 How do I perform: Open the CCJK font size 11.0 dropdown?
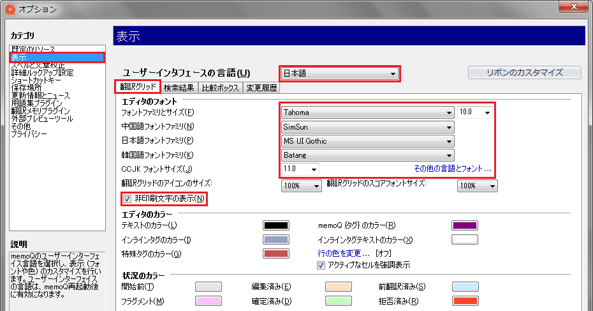point(300,169)
